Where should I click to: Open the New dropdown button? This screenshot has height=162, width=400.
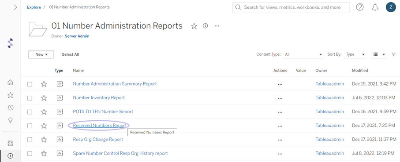click(x=41, y=54)
